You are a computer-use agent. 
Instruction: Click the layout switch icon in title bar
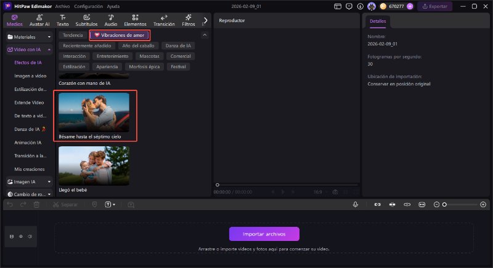(x=338, y=6)
